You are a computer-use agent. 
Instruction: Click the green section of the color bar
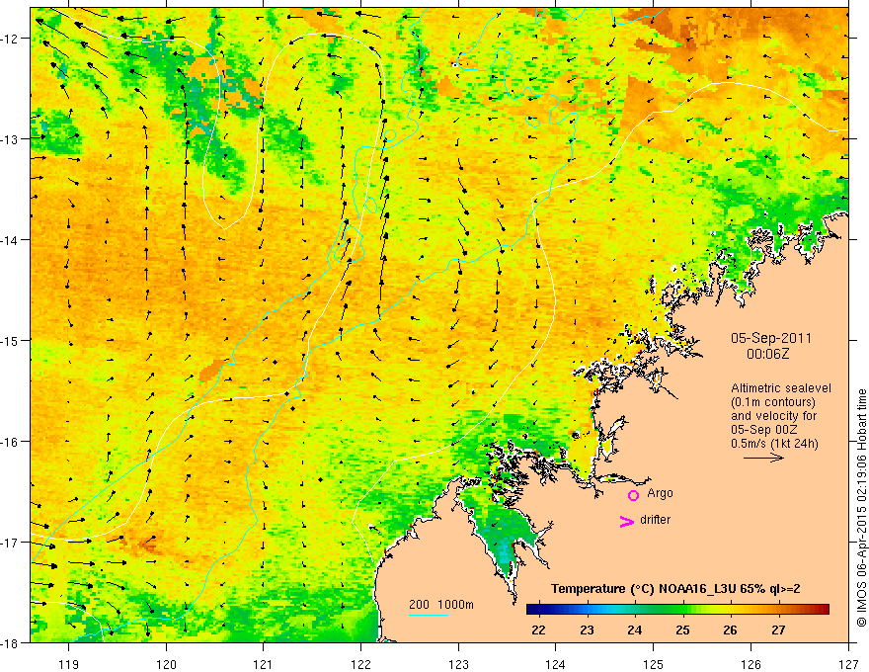[665, 610]
